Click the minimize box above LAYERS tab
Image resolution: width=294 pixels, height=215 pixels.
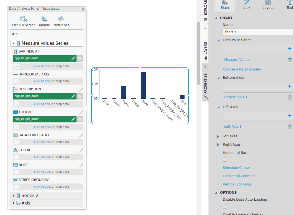206,27
